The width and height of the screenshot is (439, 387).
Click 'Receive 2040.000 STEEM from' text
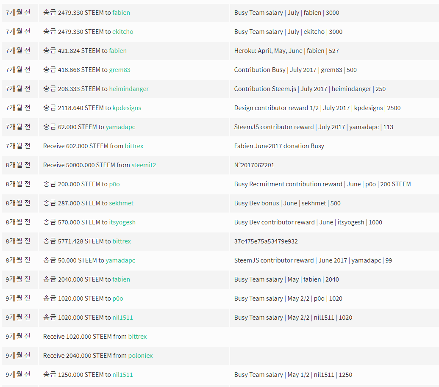click(85, 355)
